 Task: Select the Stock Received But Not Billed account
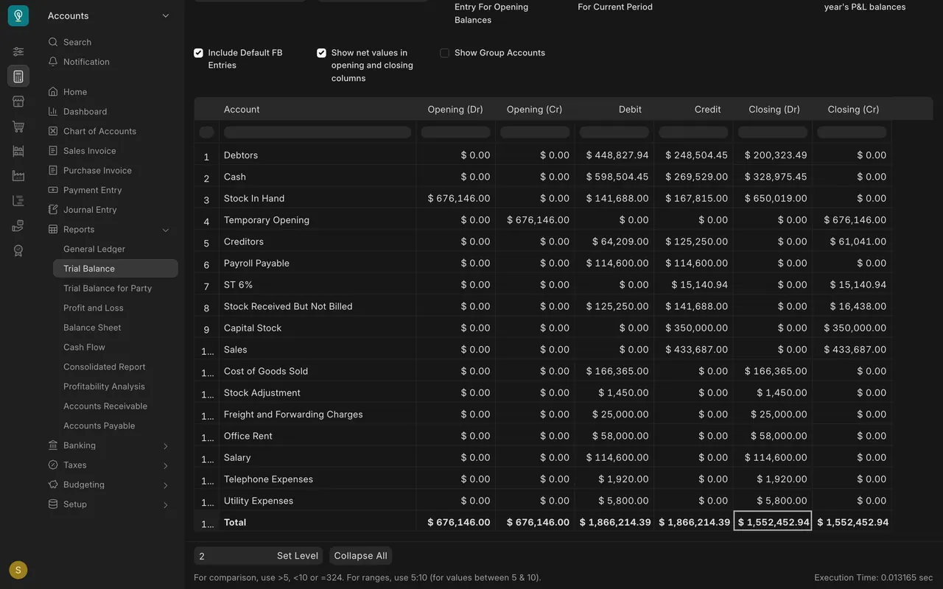(x=288, y=306)
